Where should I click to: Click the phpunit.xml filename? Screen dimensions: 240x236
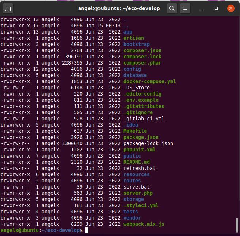tap(139, 150)
